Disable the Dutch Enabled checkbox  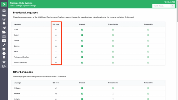pyautogui.click(x=82, y=30)
